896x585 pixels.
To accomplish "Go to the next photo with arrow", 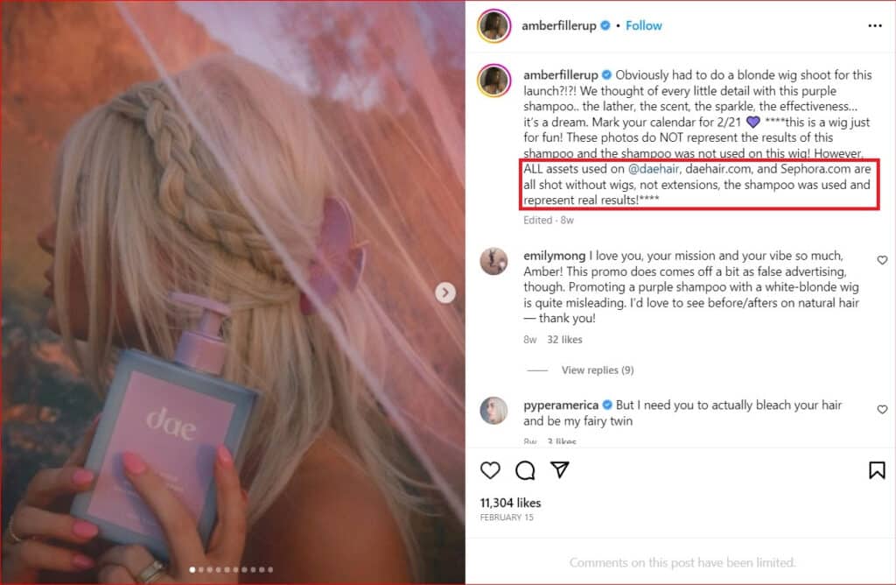I will pos(445,292).
